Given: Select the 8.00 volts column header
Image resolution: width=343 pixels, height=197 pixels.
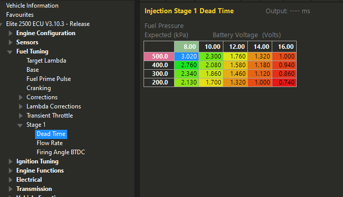Looking at the screenshot, I should point(187,47).
